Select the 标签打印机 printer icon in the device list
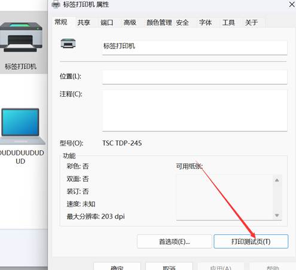296x270 pixels. click(21, 37)
